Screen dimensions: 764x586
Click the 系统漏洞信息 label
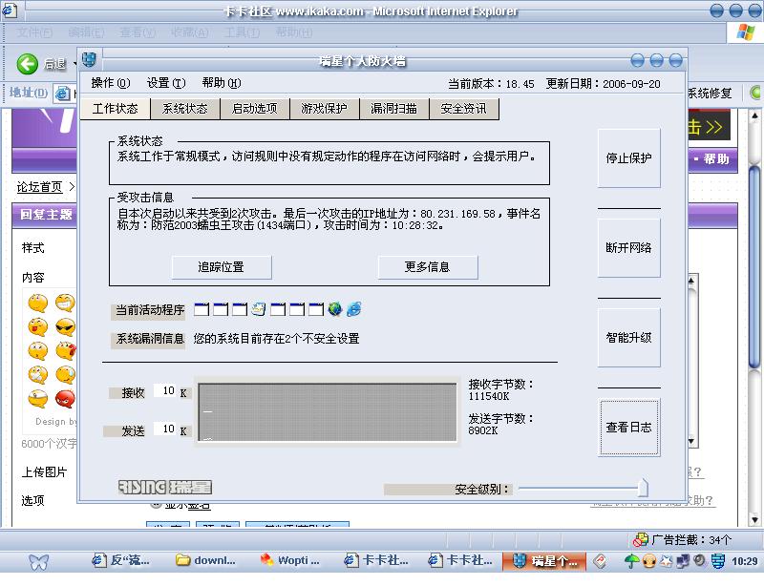coord(150,339)
